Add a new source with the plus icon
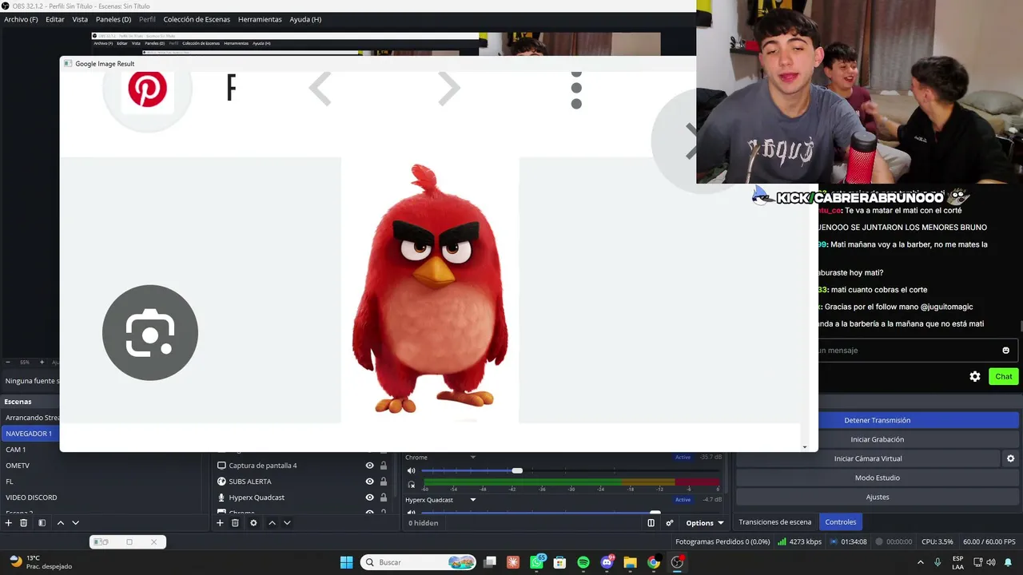This screenshot has width=1023, height=575. pos(220,523)
